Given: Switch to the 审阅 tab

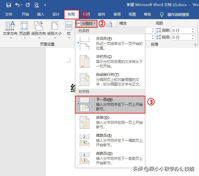Looking at the screenshot, I should [x=117, y=14].
